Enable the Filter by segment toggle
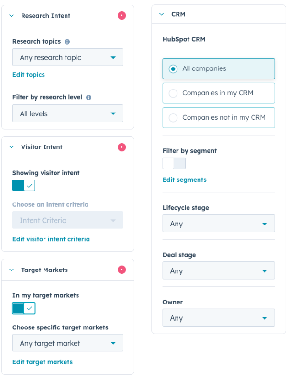The width and height of the screenshot is (287, 383). coord(174,163)
